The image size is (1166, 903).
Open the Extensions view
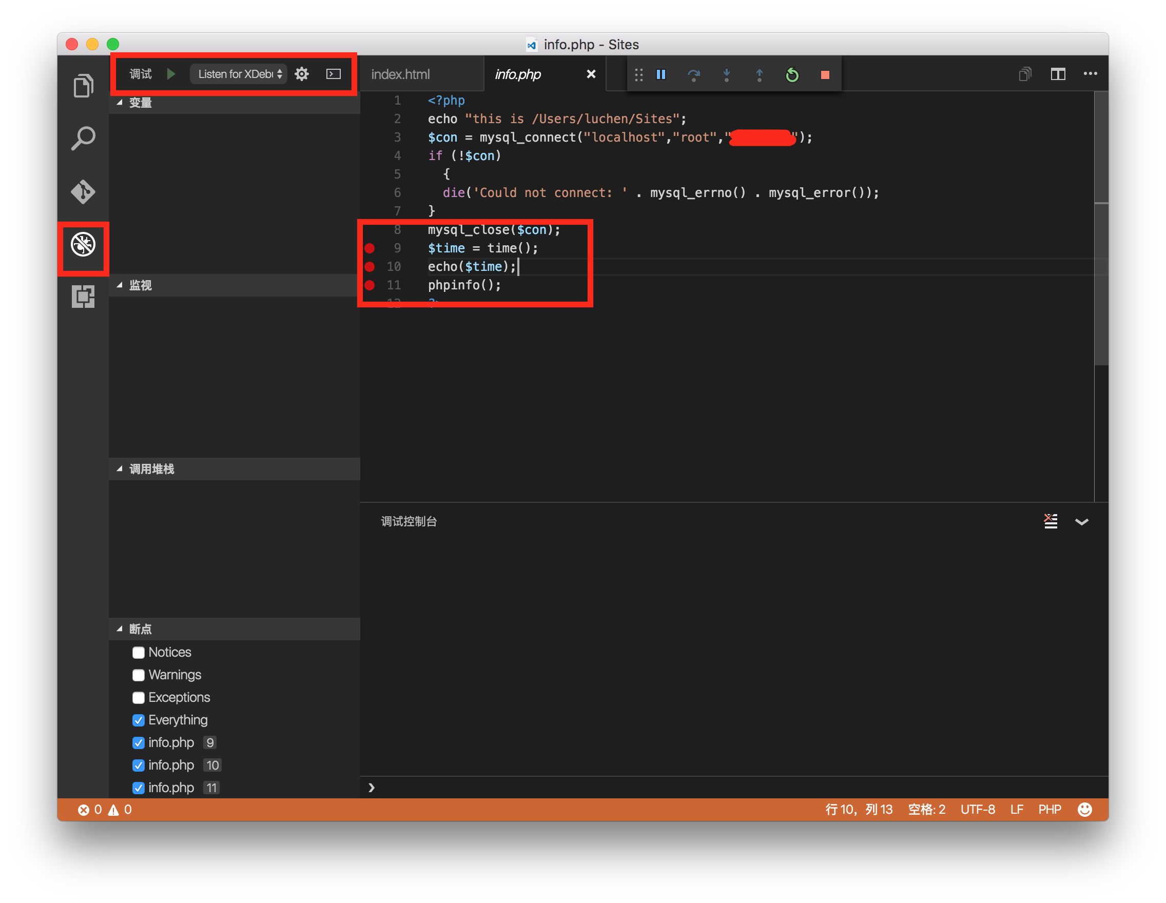[x=83, y=297]
